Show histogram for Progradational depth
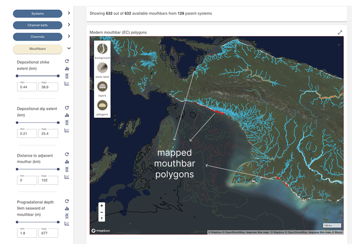This screenshot has height=250, width=361. click(67, 208)
